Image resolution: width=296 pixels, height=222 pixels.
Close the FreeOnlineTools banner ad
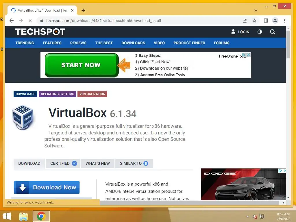pos(249,55)
